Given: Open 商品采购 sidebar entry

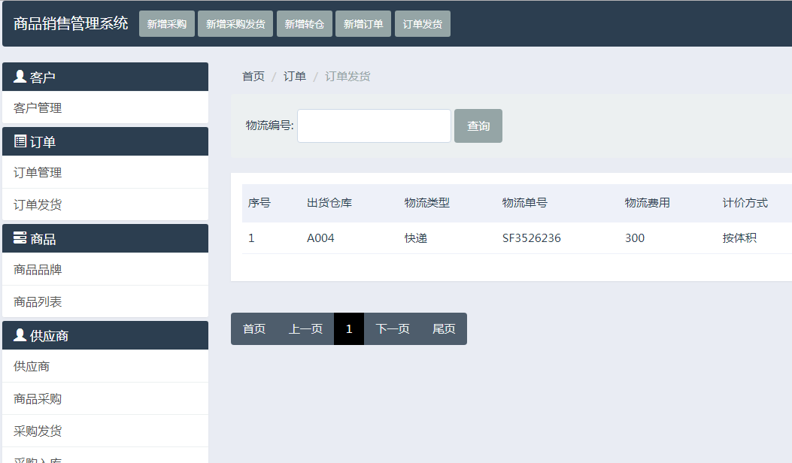Looking at the screenshot, I should (38, 399).
